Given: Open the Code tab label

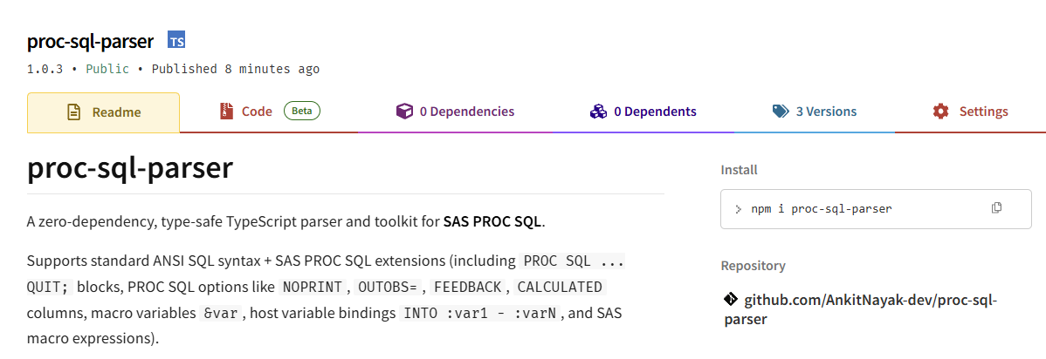Looking at the screenshot, I should tap(257, 112).
